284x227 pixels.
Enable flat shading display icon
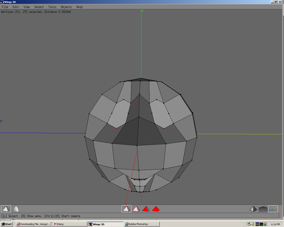(x=6, y=209)
